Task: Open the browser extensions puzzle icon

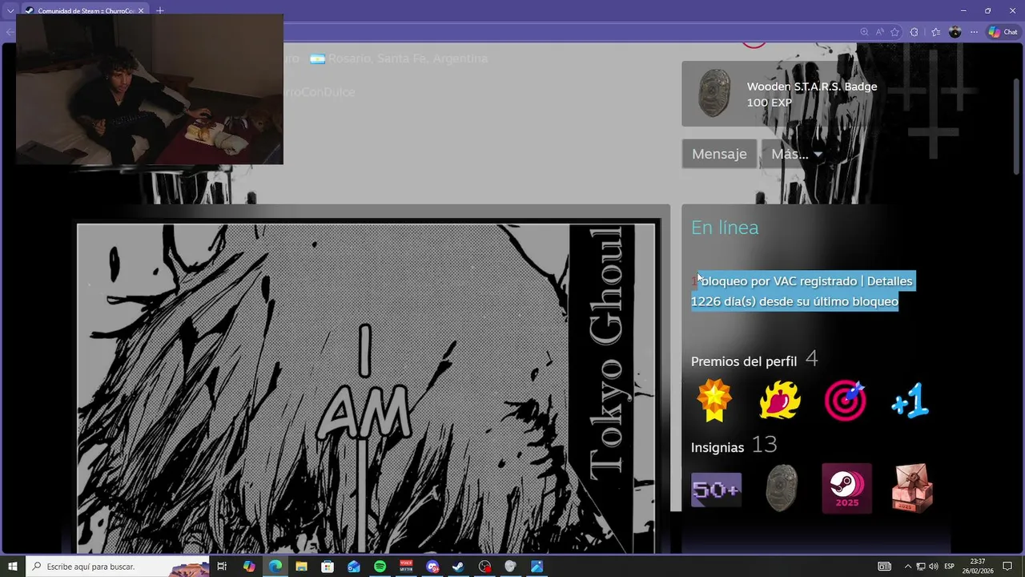Action: click(x=914, y=32)
